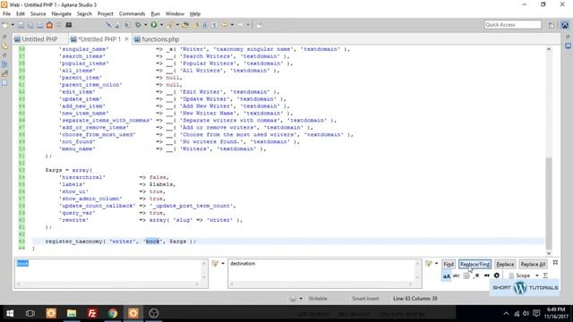573x322 pixels.
Task: Click the green Run button icon
Action: pyautogui.click(x=154, y=25)
